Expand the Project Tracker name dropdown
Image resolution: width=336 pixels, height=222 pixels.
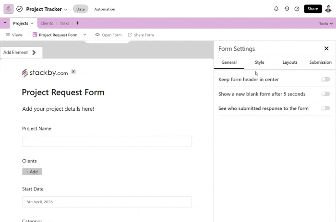66,9
